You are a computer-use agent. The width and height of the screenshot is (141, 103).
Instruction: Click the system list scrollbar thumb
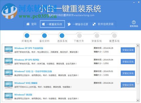[138, 65]
